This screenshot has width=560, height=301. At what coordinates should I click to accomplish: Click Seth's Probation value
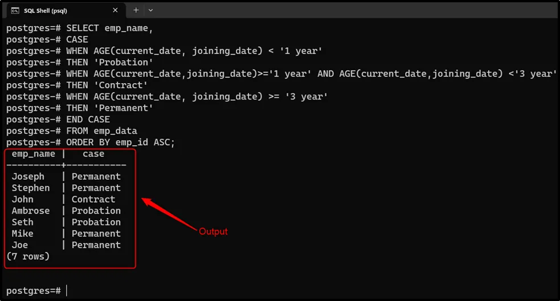click(x=96, y=222)
